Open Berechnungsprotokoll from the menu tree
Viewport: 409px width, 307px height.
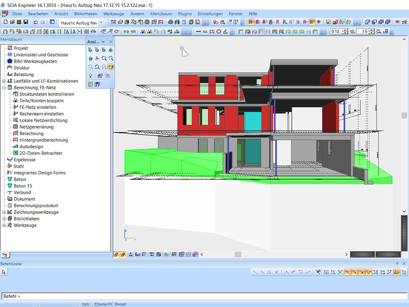tap(36, 206)
